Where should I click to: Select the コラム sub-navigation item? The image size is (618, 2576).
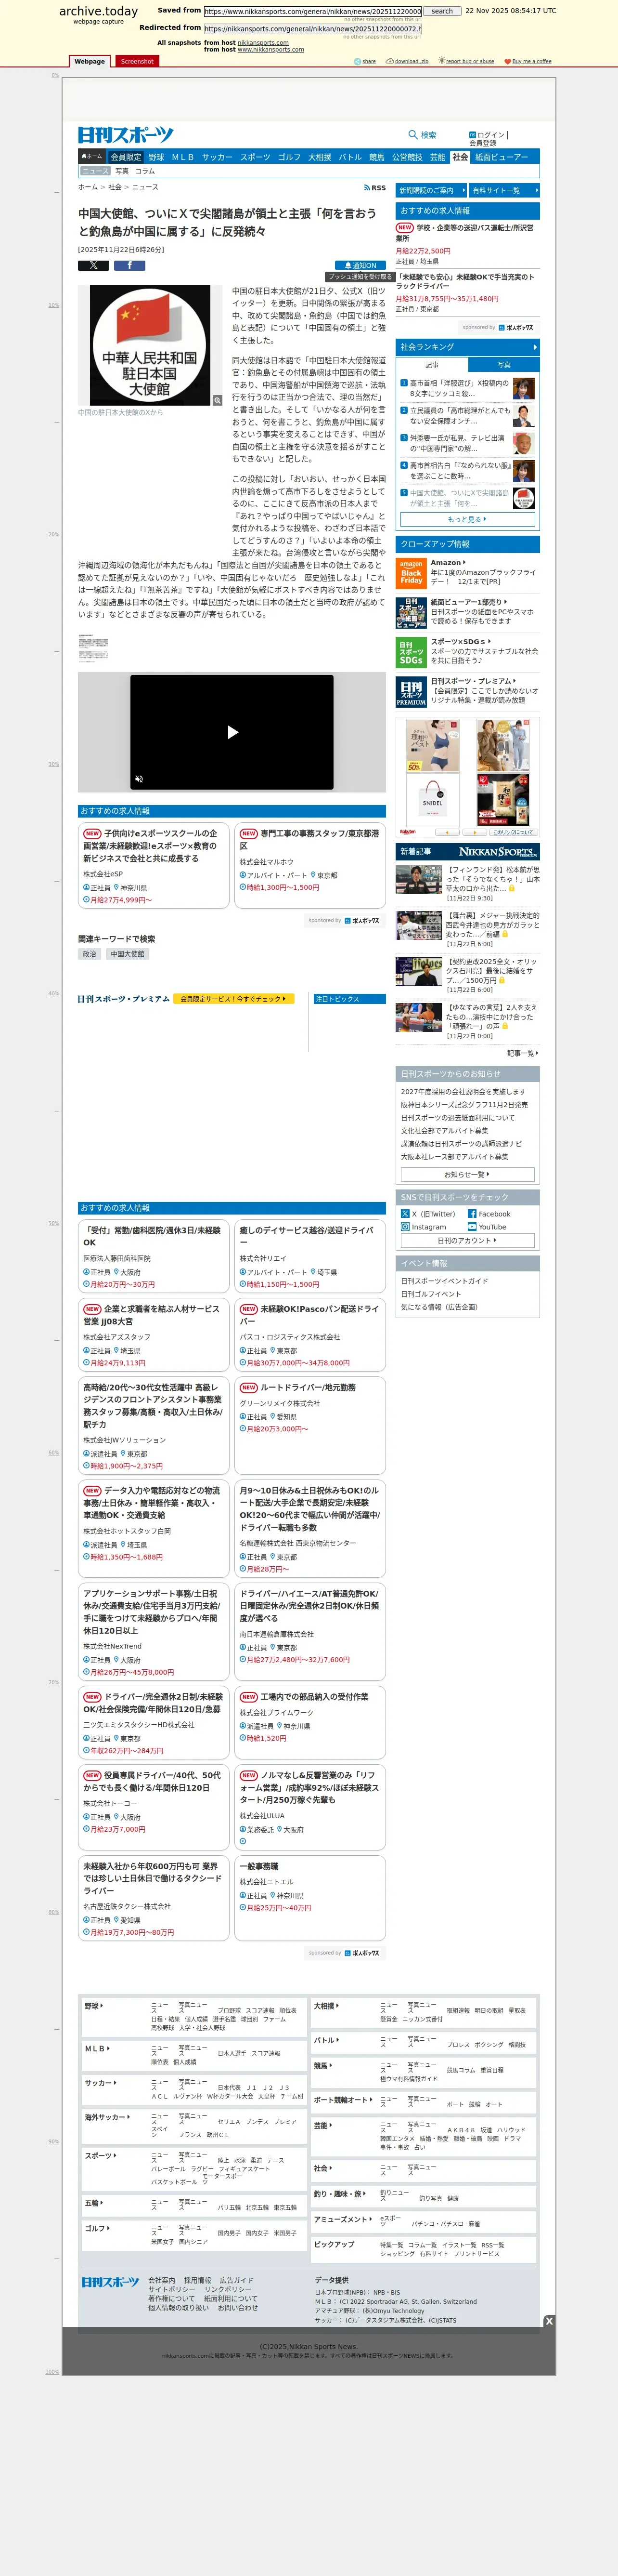point(145,171)
